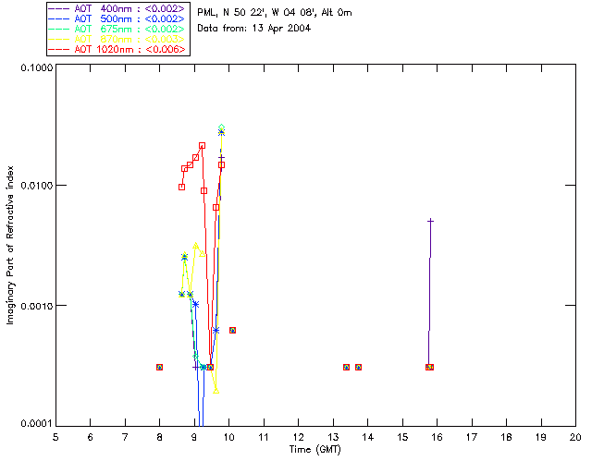Click the green diamond marker at peak
The height and width of the screenshot is (473, 592).
coord(222,127)
